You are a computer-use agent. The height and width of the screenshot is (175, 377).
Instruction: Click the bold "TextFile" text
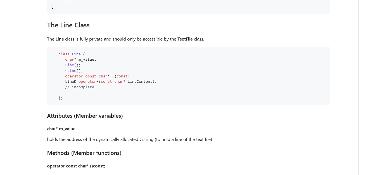(x=185, y=39)
